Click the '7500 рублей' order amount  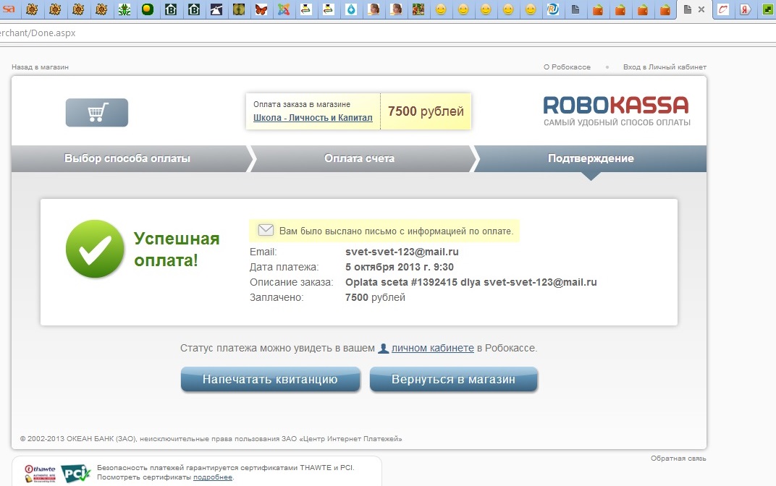point(426,111)
